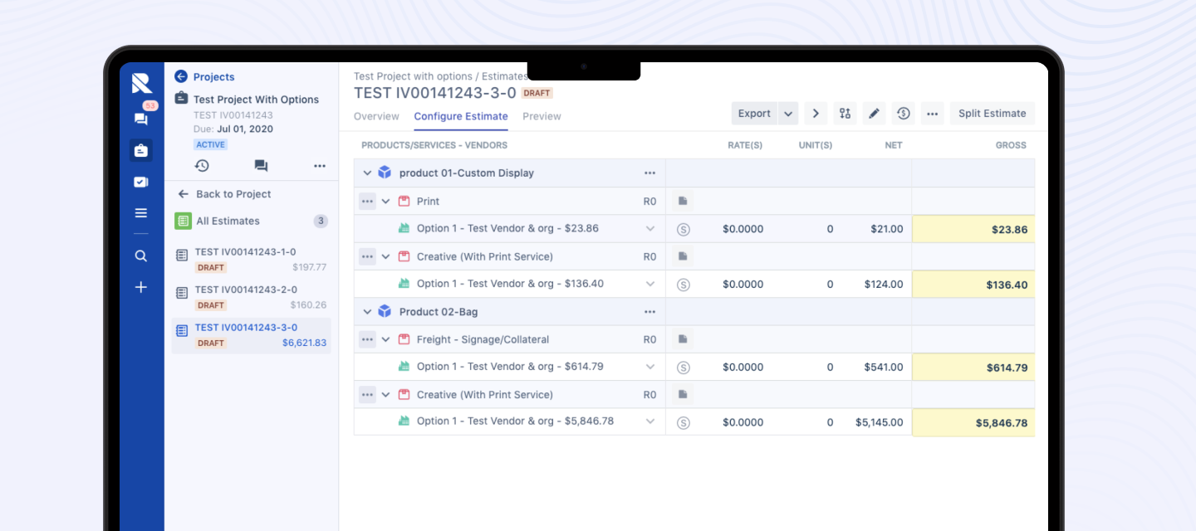Image resolution: width=1196 pixels, height=531 pixels.
Task: Switch to the Preview tab
Action: (x=542, y=116)
